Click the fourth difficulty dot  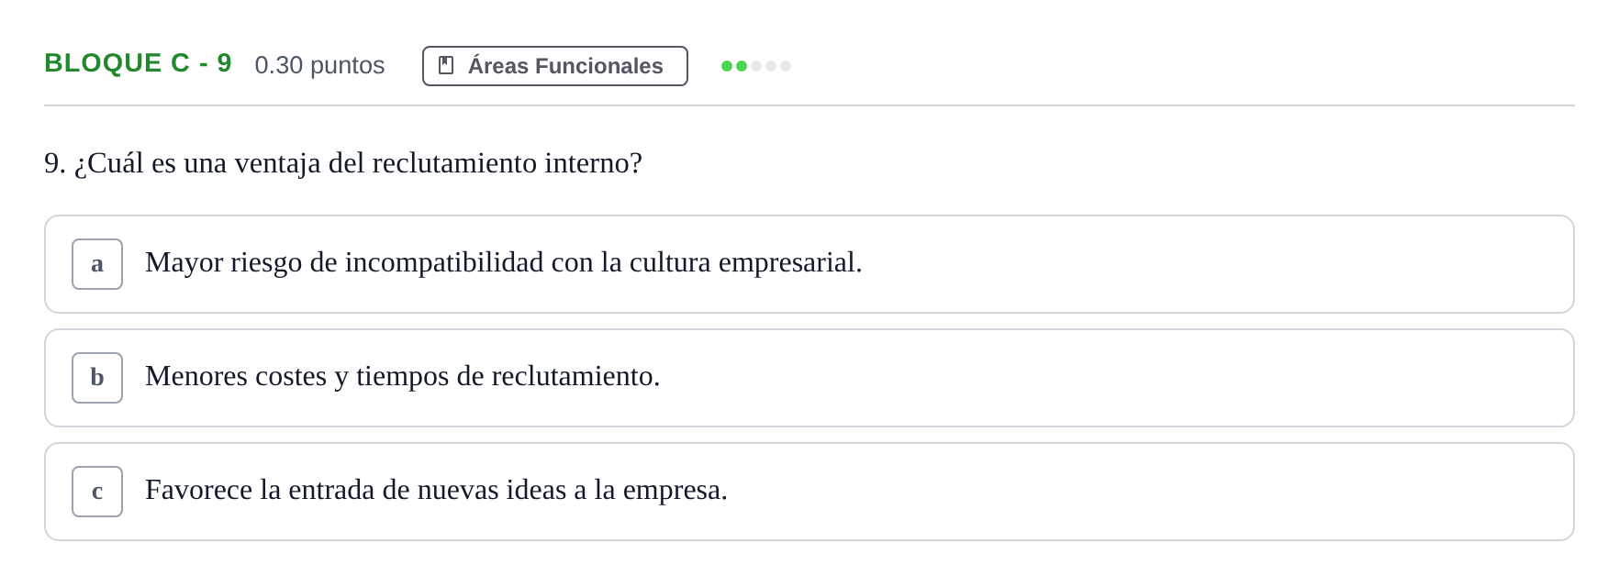771,66
